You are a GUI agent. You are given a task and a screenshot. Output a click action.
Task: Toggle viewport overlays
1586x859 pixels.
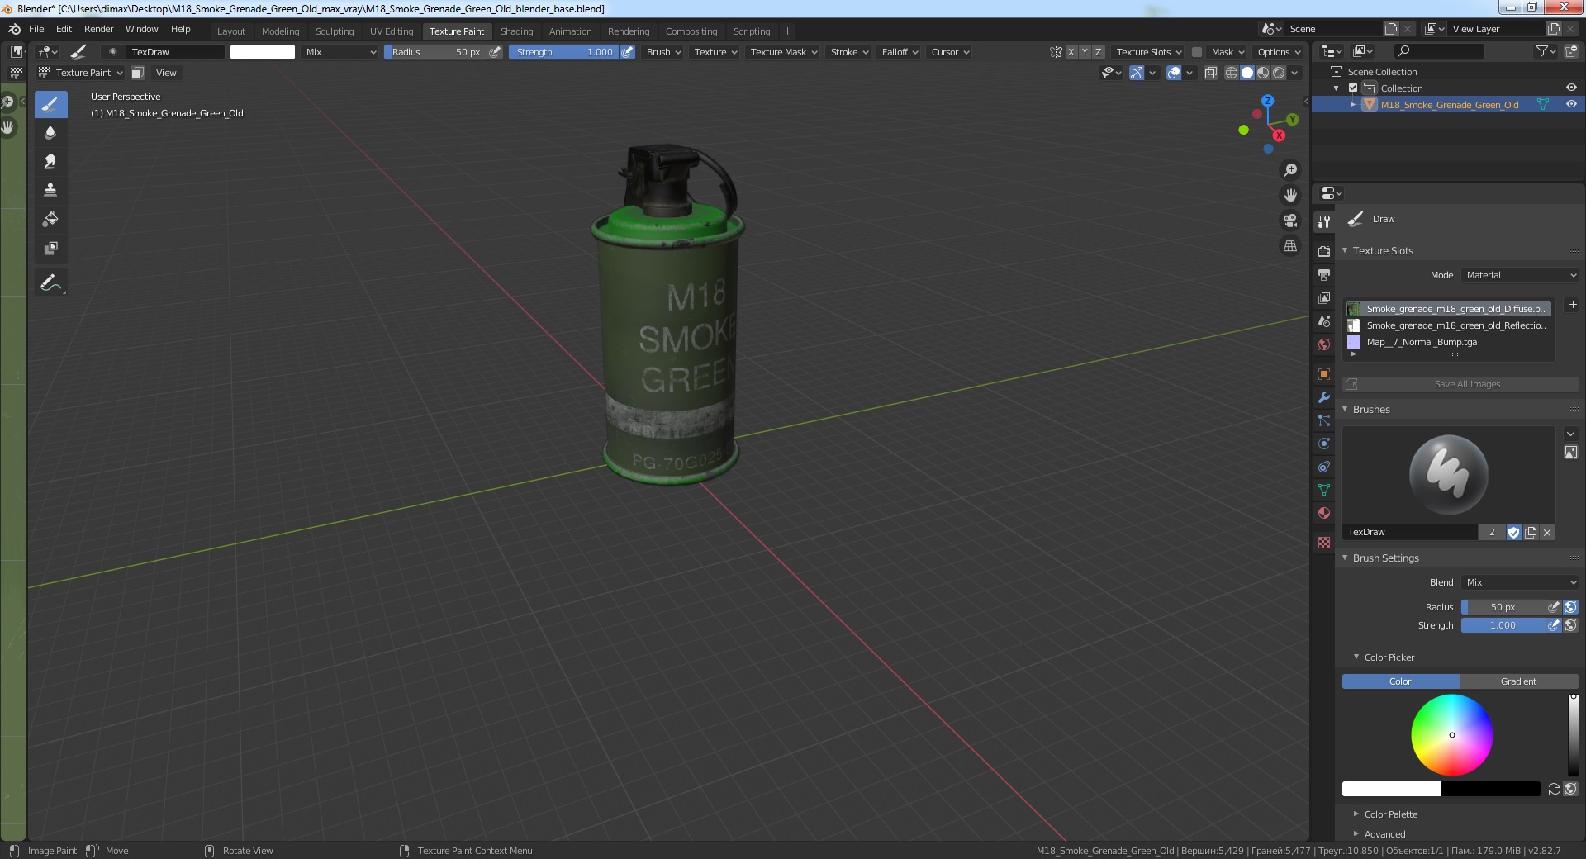coord(1174,73)
